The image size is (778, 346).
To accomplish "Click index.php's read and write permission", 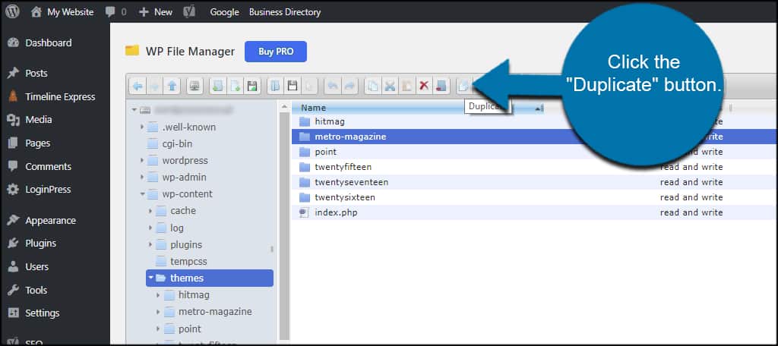I will click(691, 212).
